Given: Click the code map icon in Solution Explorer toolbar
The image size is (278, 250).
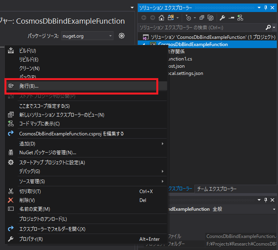Looking at the screenshot, I should coord(240,18).
